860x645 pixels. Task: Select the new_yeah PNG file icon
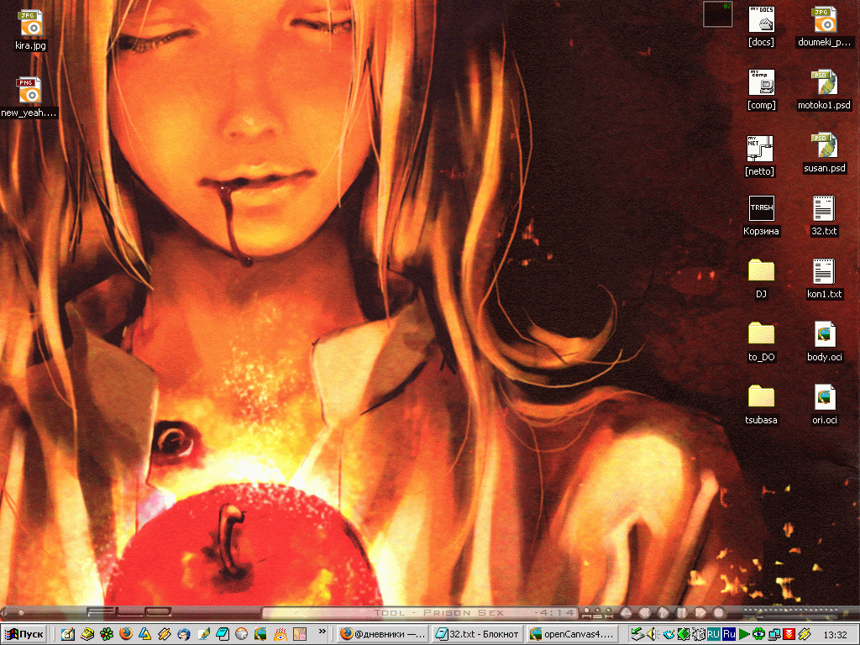[x=29, y=97]
